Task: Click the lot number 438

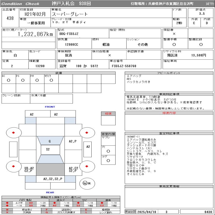Action: (x=10, y=18)
